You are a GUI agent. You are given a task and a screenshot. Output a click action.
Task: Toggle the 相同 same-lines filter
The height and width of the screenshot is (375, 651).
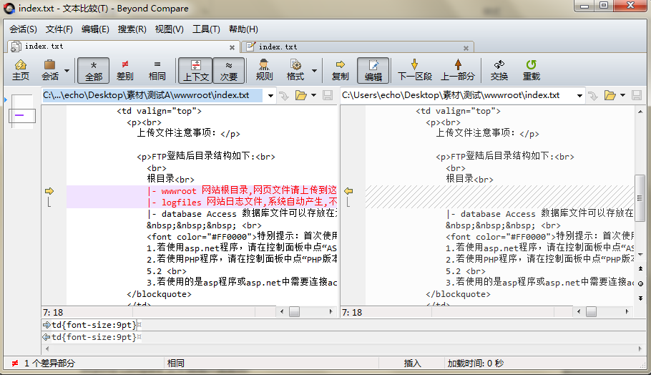pyautogui.click(x=157, y=70)
